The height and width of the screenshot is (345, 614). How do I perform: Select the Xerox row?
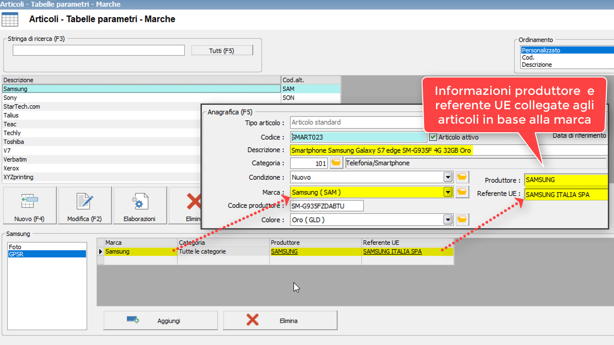pos(101,168)
